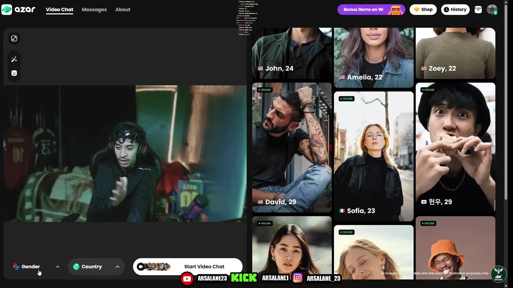This screenshot has width=513, height=288.
Task: Click the ONLINE badge on 현우's card
Action: (x=428, y=90)
